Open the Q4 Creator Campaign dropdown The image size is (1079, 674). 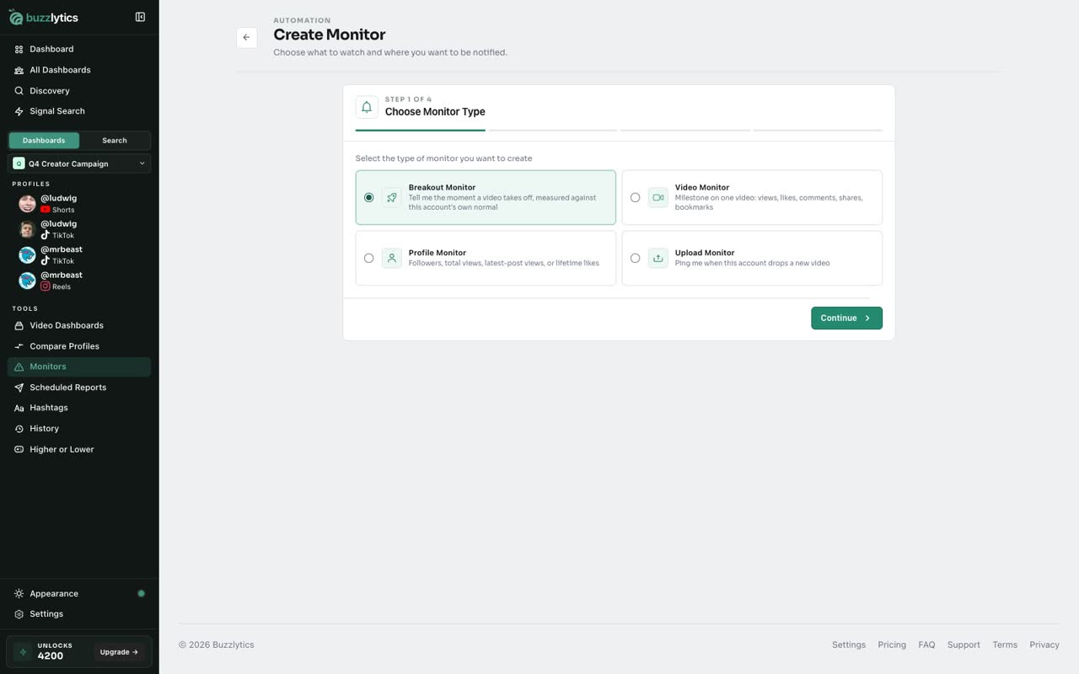(x=79, y=163)
